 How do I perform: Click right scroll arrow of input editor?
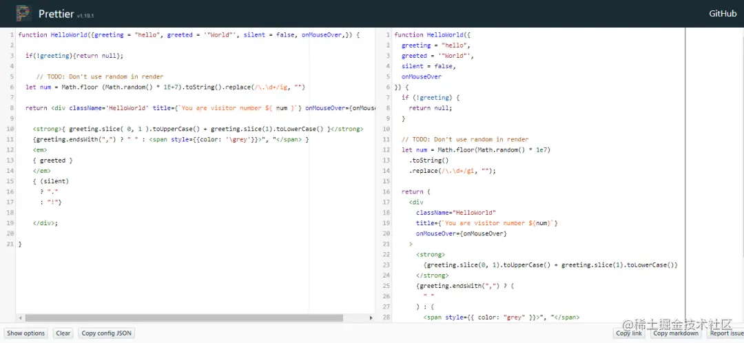[371, 318]
